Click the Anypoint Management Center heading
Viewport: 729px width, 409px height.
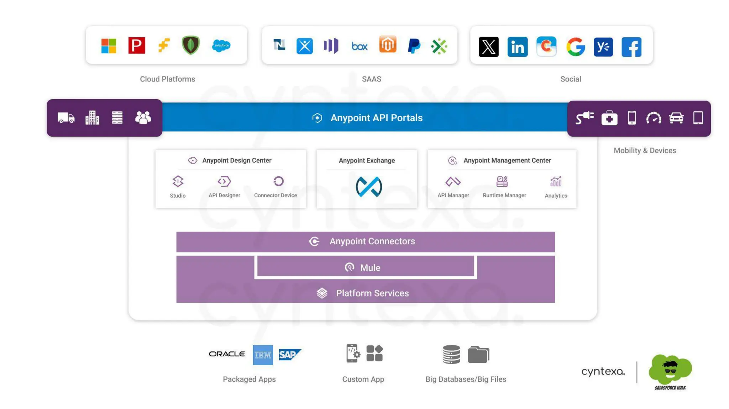[x=507, y=160]
